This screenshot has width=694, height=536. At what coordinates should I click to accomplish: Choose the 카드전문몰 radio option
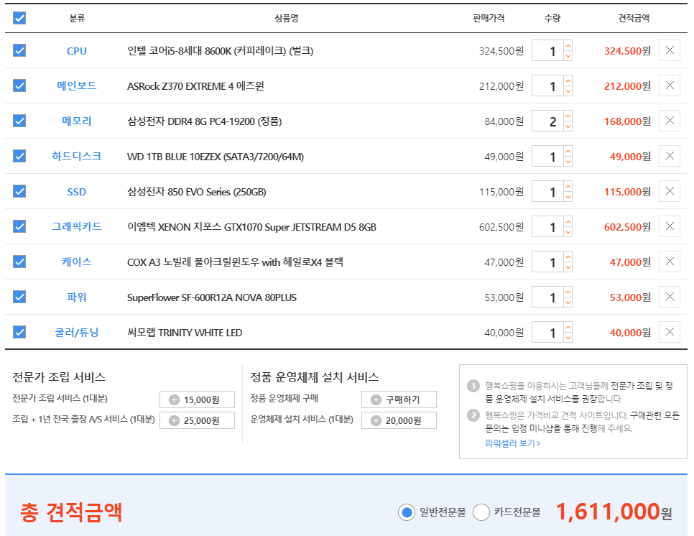(x=481, y=512)
